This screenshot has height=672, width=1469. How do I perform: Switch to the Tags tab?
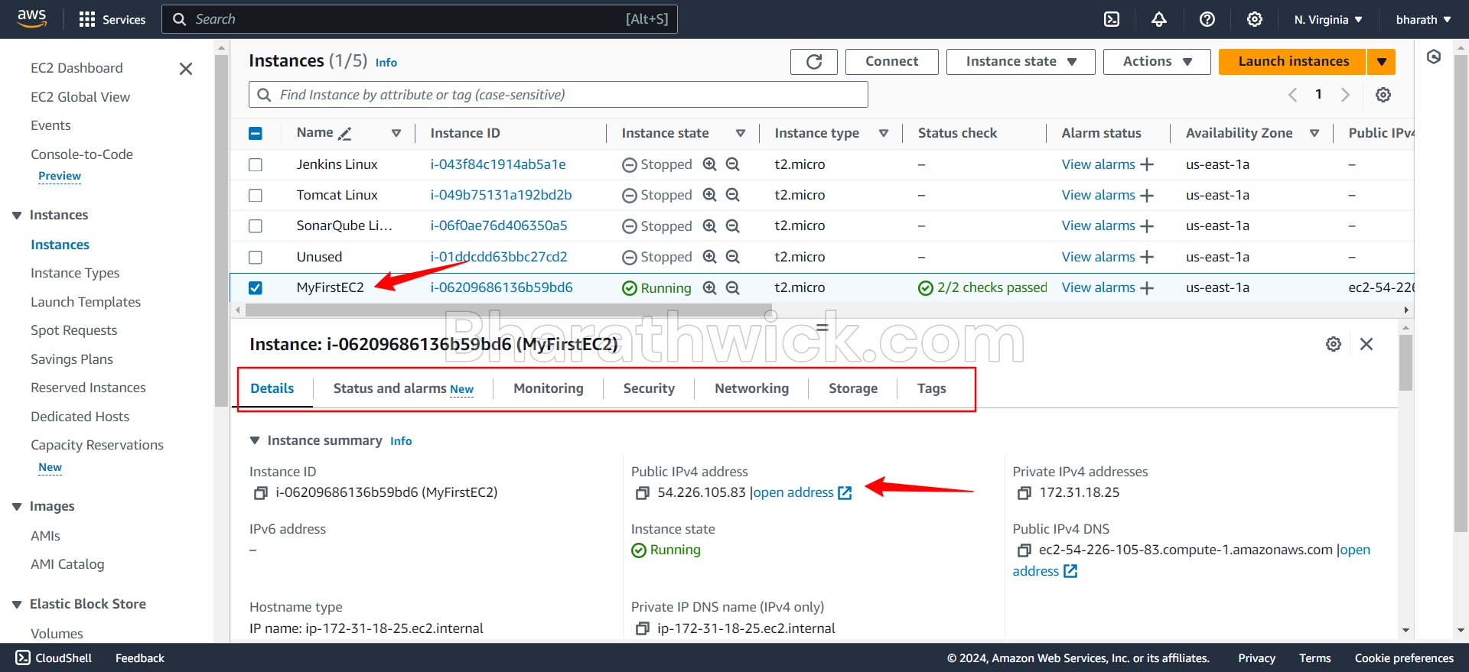[x=931, y=388]
